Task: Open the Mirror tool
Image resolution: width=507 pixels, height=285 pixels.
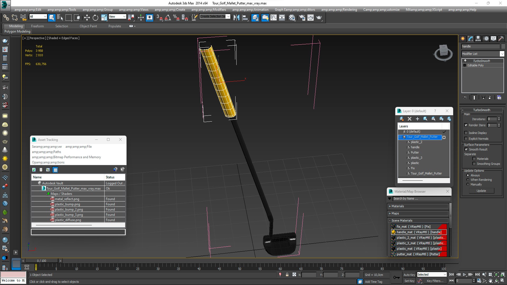Action: [x=236, y=18]
